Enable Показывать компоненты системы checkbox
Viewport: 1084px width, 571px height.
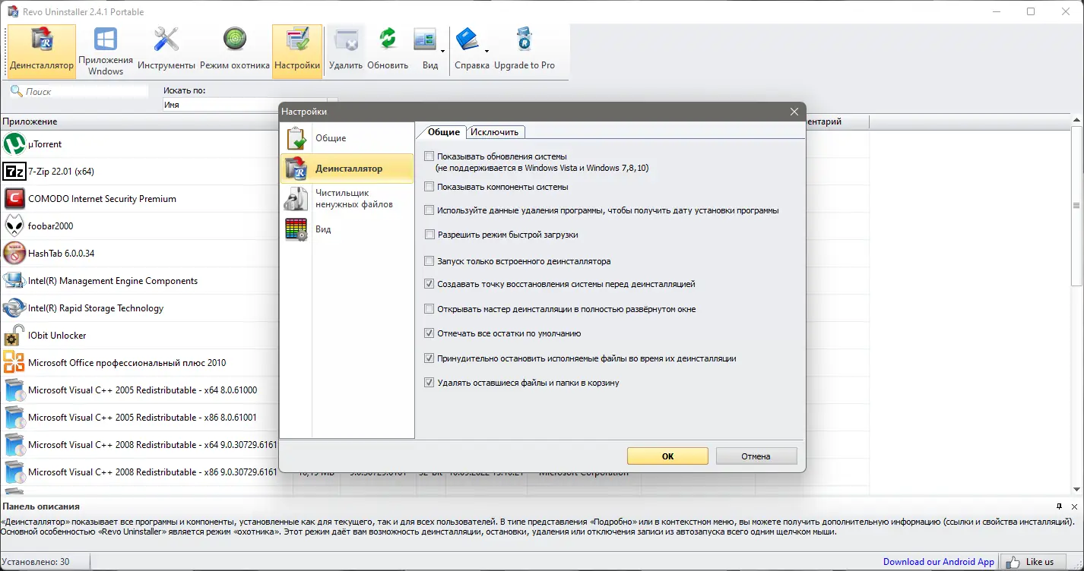[429, 187]
